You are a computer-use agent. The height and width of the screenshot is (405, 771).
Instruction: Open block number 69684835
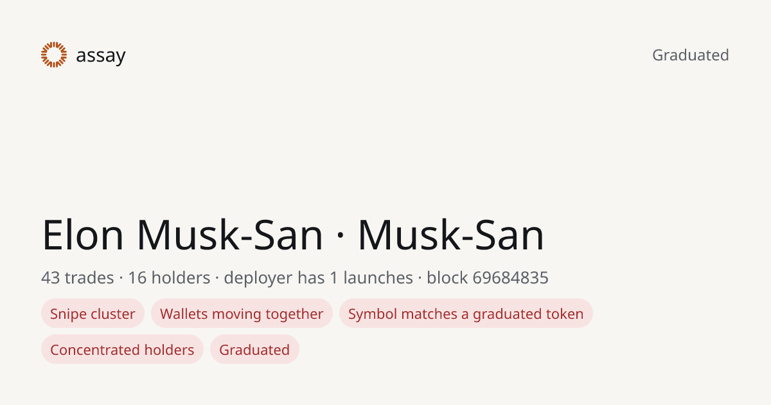pyautogui.click(x=511, y=278)
